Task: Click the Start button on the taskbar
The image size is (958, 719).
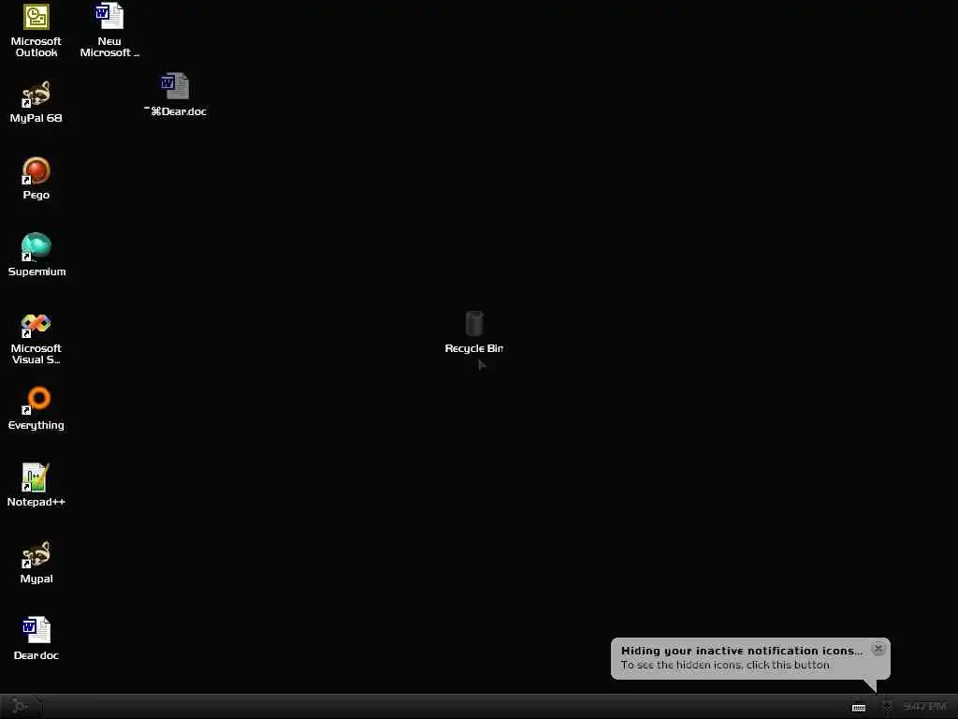Action: [21, 706]
